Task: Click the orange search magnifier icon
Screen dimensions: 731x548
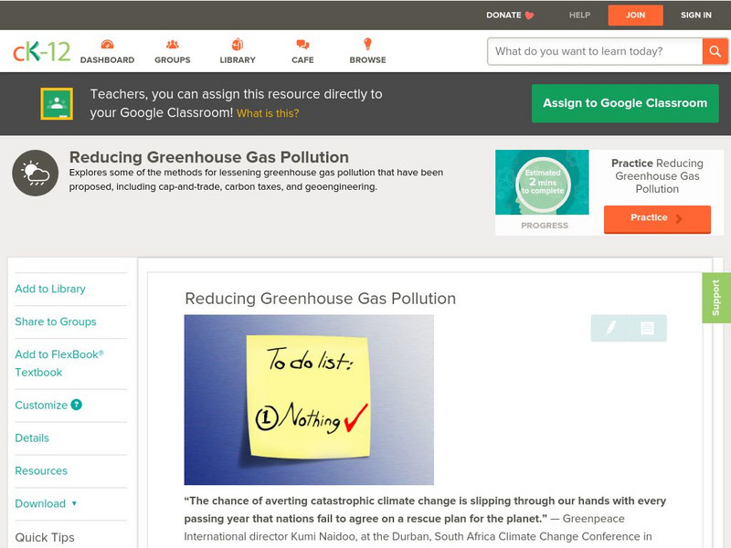Action: (716, 51)
